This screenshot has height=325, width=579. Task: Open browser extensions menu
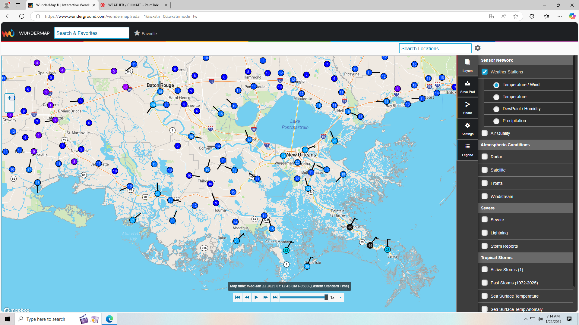click(x=532, y=16)
